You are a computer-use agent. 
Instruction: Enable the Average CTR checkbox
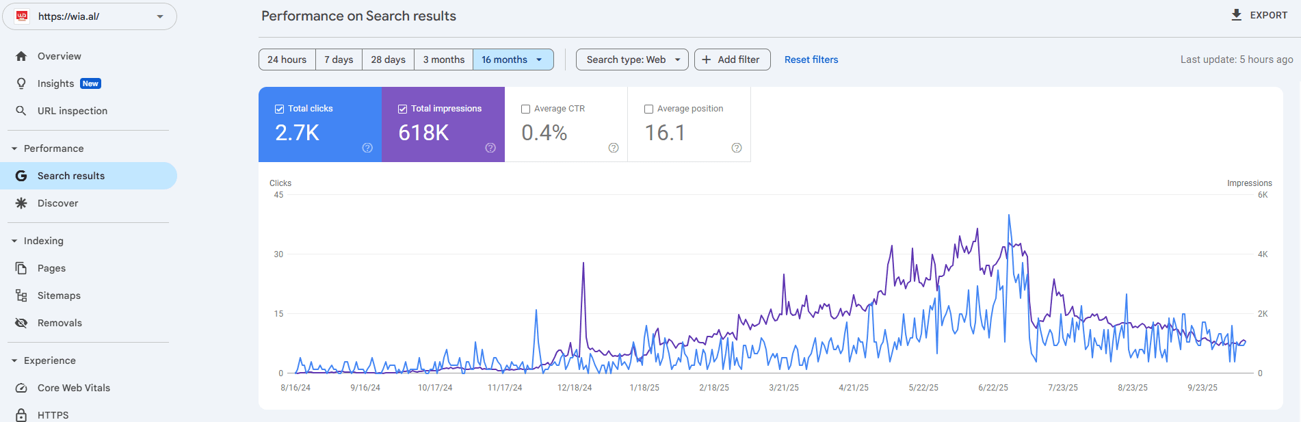[x=525, y=109]
